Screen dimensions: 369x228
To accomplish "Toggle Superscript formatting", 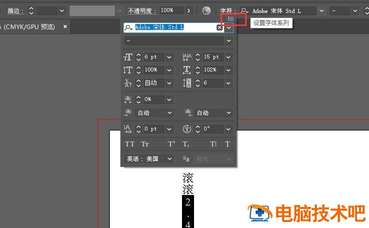I will 171,144.
